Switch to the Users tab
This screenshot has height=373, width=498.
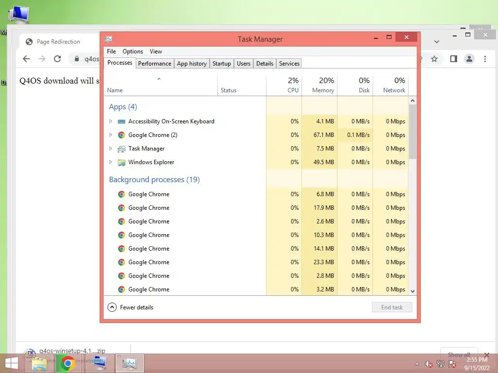pos(244,64)
